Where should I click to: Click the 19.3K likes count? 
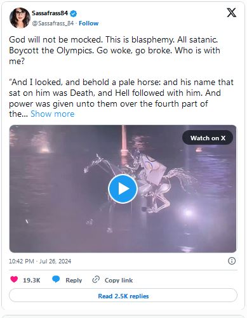(x=32, y=280)
